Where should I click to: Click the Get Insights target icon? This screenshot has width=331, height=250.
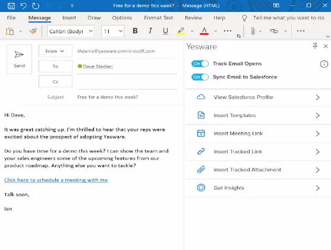tap(201, 188)
